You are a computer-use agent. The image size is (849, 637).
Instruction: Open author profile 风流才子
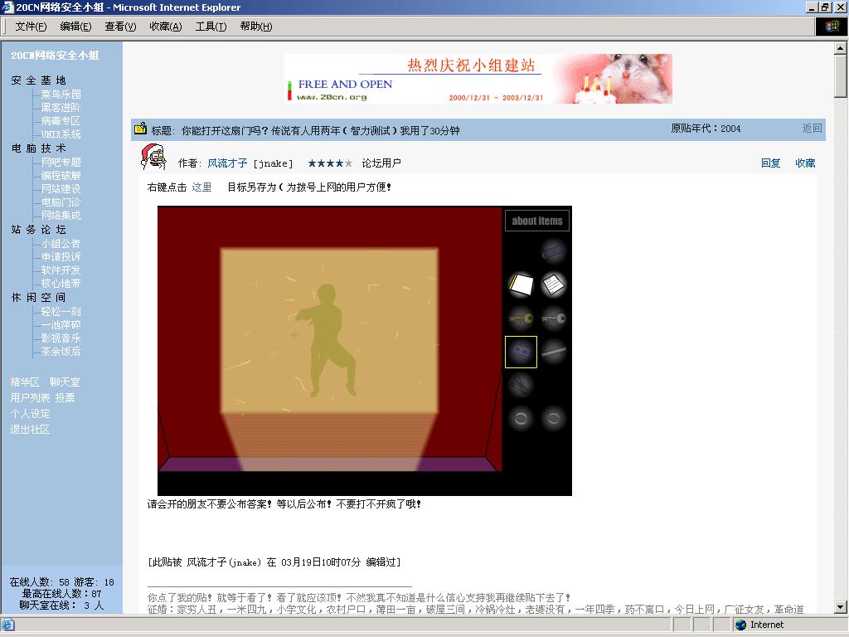(227, 163)
